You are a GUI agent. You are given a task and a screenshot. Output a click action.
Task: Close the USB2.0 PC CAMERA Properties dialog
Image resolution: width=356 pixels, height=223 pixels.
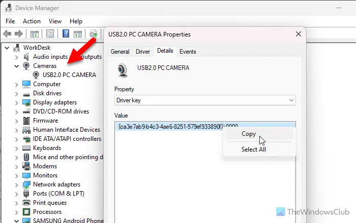(298, 34)
